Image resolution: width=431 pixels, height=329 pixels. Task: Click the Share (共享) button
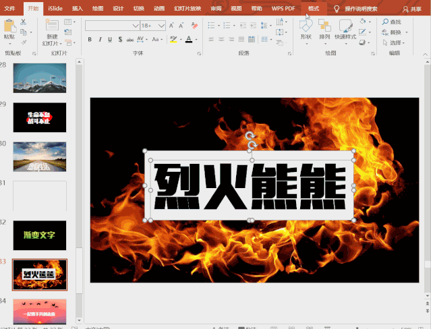tap(411, 9)
